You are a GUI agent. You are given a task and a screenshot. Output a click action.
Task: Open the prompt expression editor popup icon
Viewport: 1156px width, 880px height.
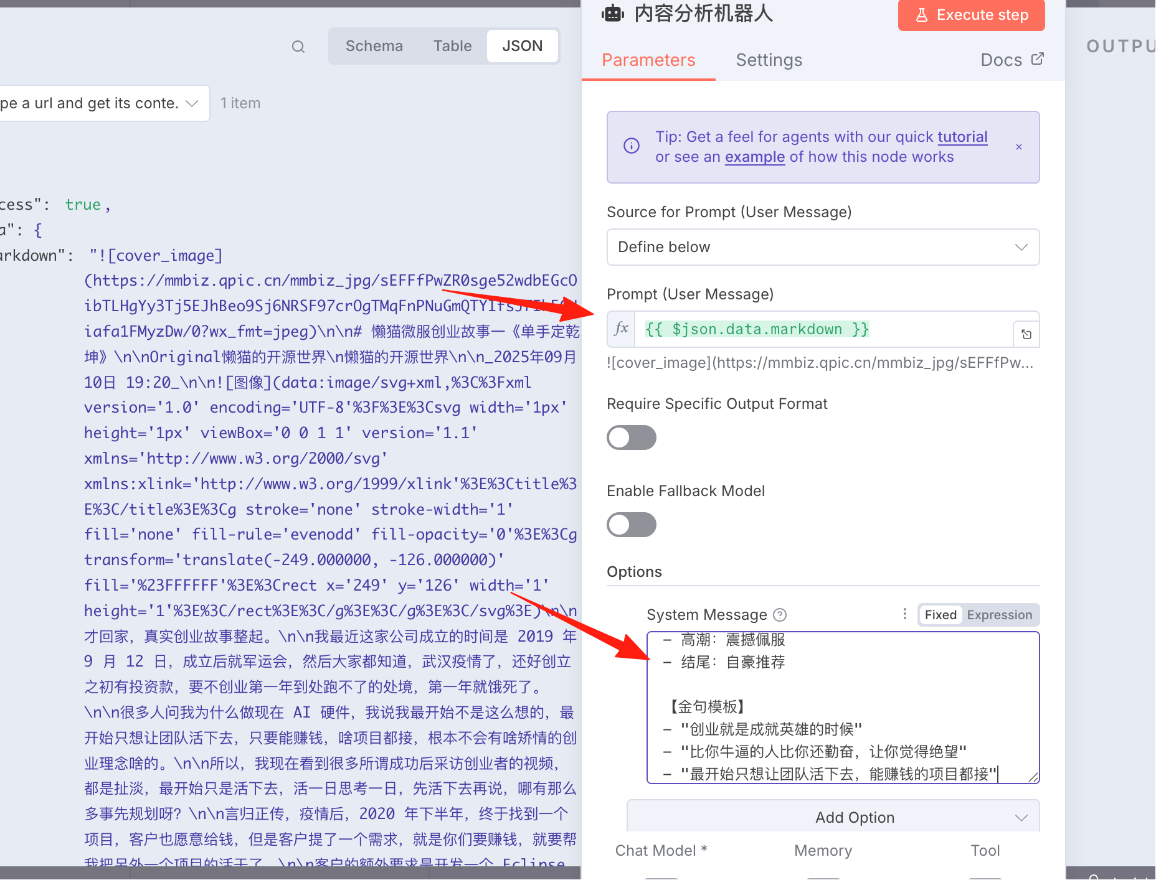(1026, 334)
